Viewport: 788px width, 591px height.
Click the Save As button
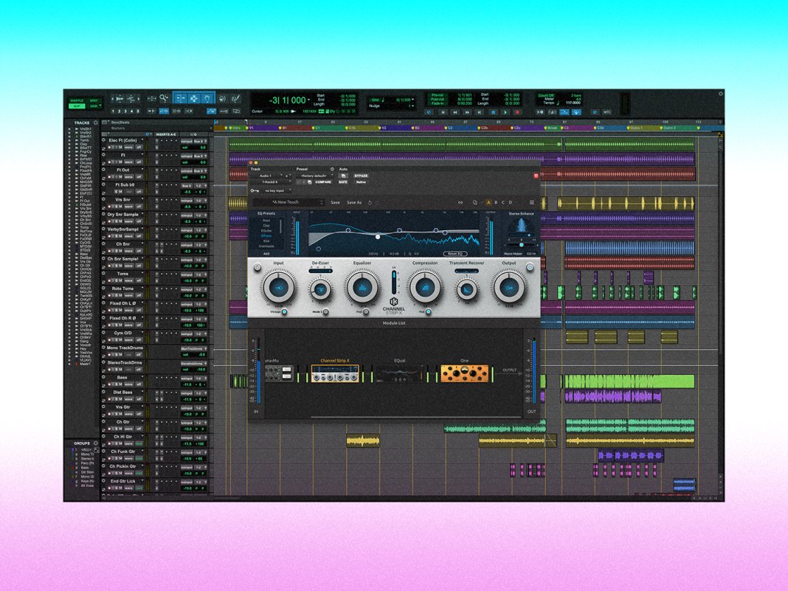[354, 202]
